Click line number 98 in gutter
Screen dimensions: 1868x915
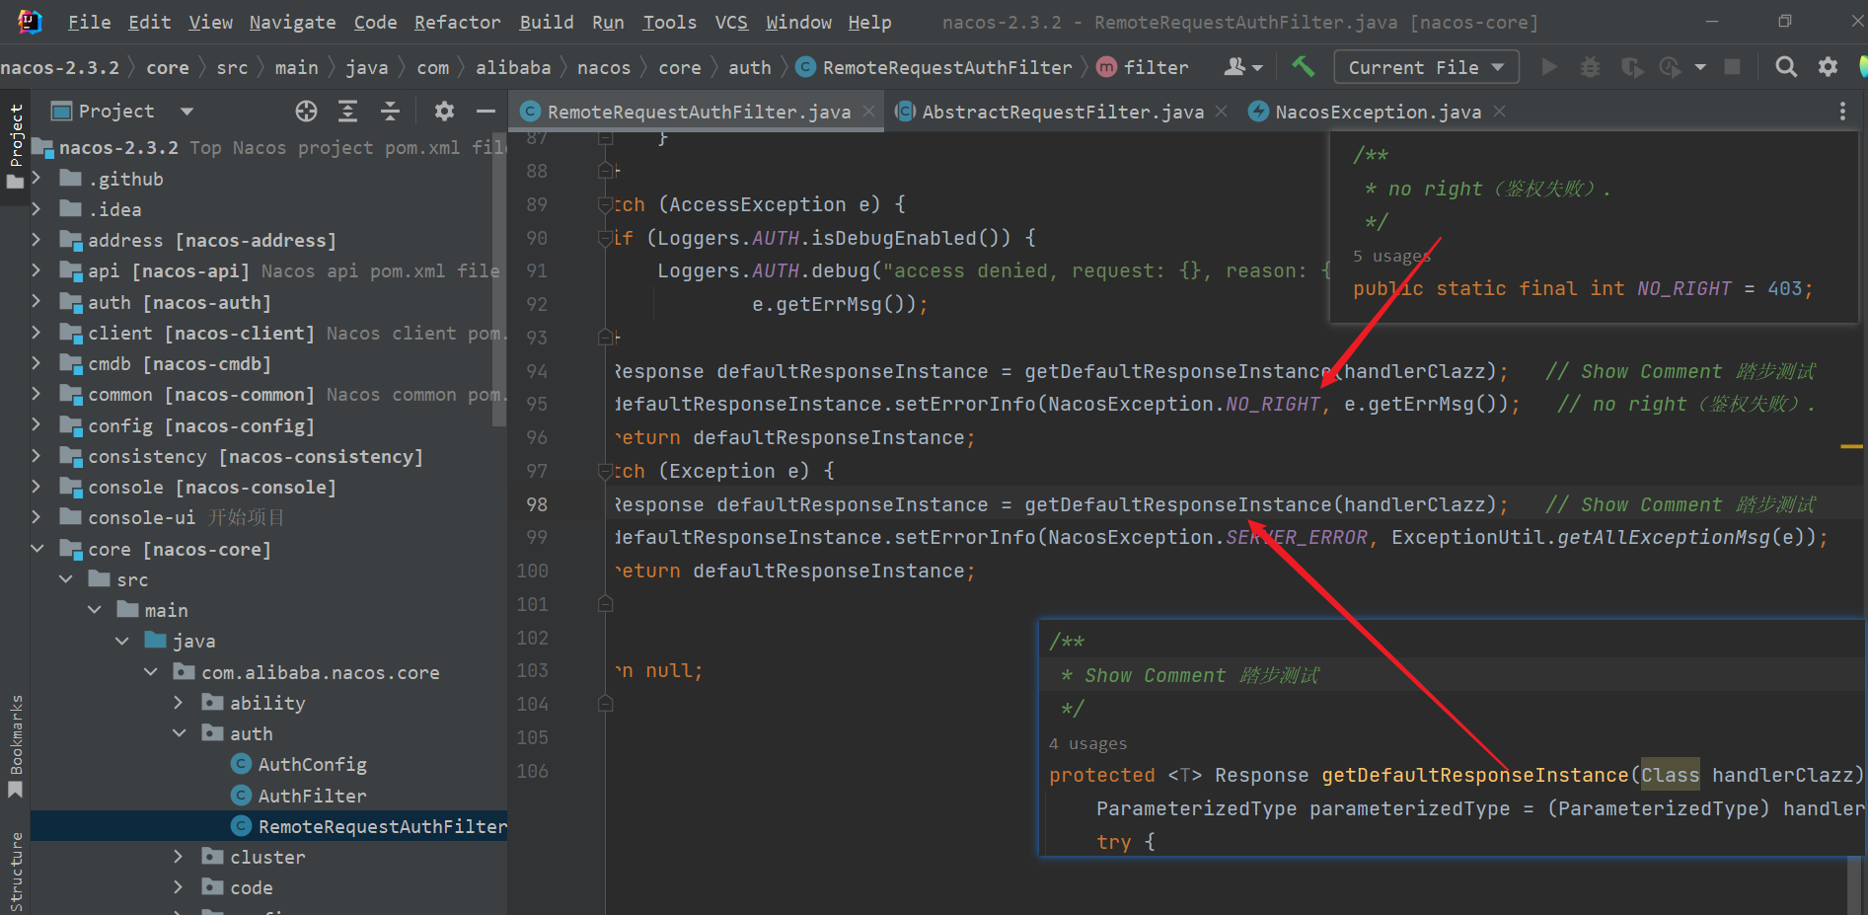(x=537, y=504)
